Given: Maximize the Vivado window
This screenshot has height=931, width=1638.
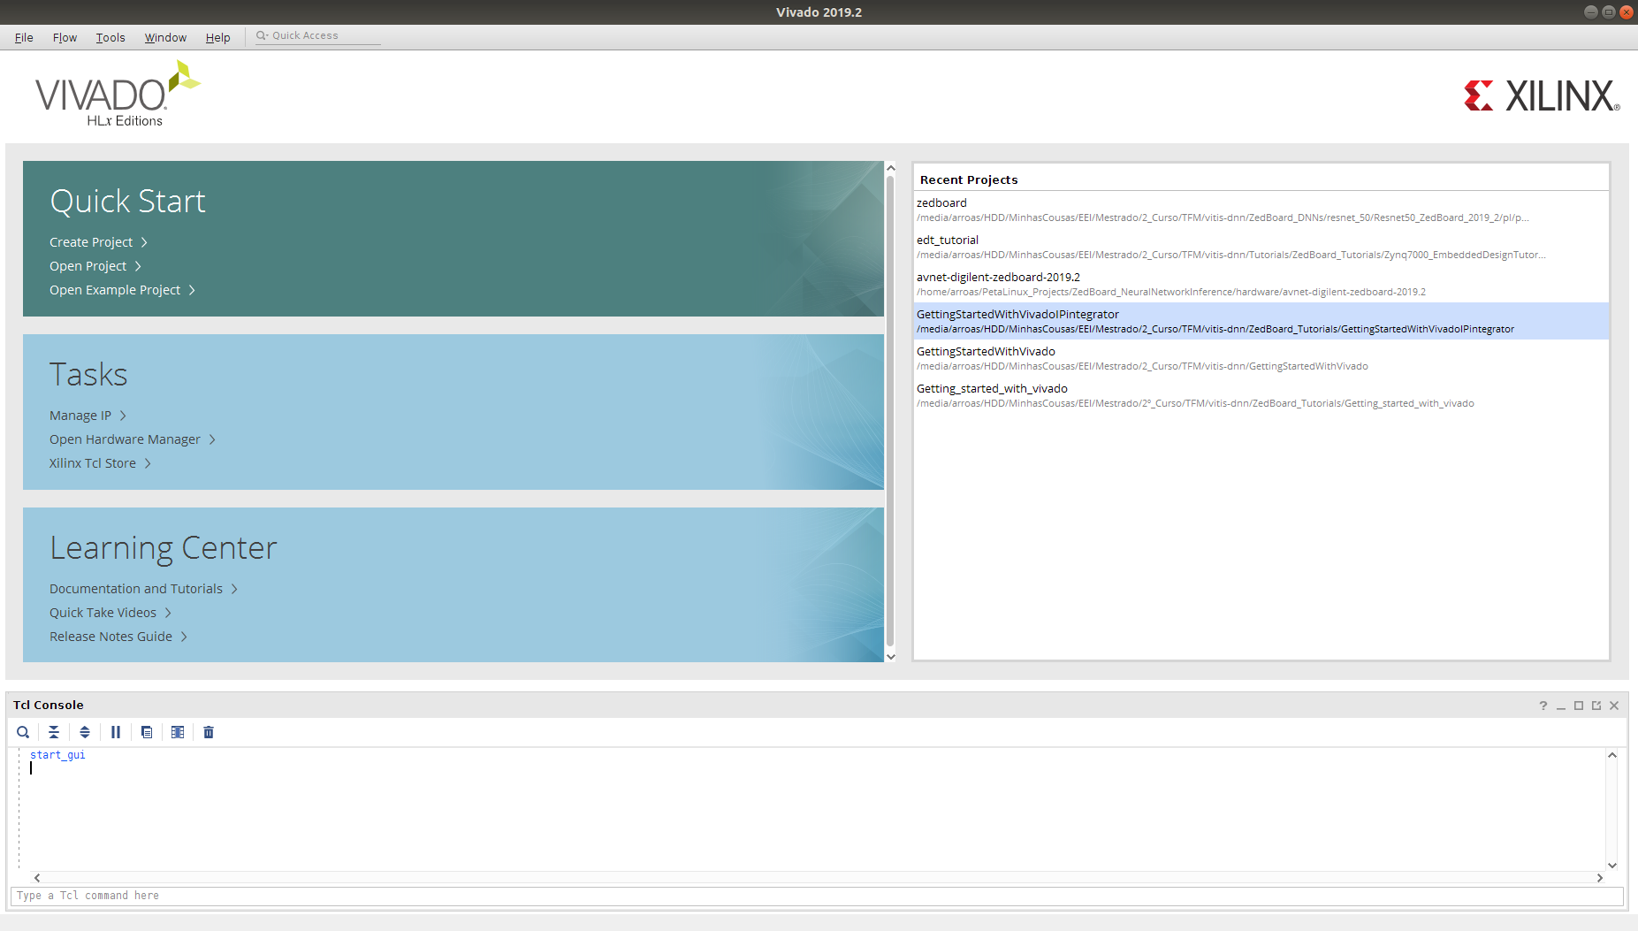Looking at the screenshot, I should (1609, 11).
